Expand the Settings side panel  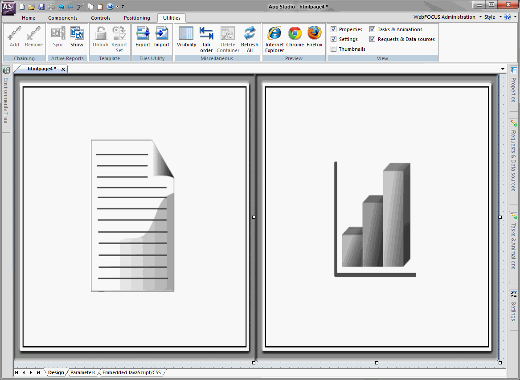(x=513, y=311)
